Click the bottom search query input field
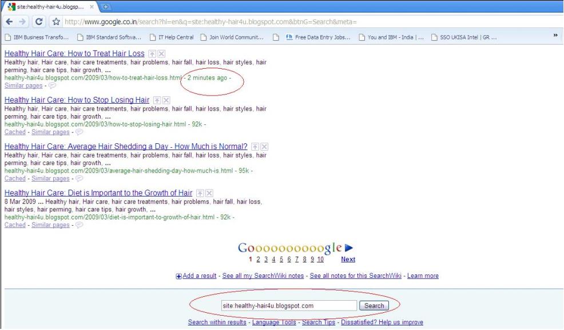The image size is (564, 330). (289, 306)
